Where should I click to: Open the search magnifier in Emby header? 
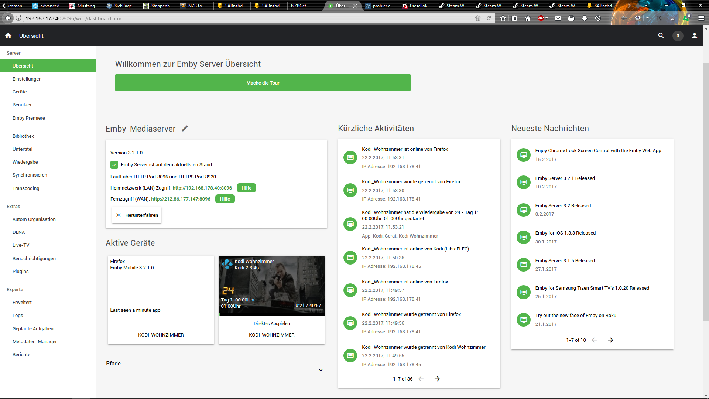pyautogui.click(x=661, y=36)
